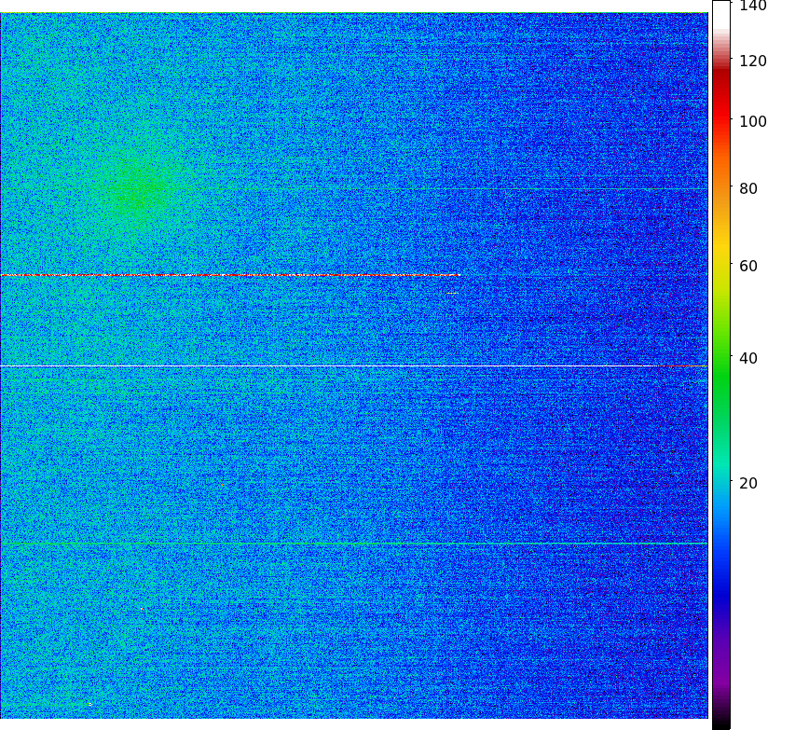Image resolution: width=809 pixels, height=730 pixels.
Task: Select the short yellow dash near the image center
Action: pyautogui.click(x=452, y=294)
